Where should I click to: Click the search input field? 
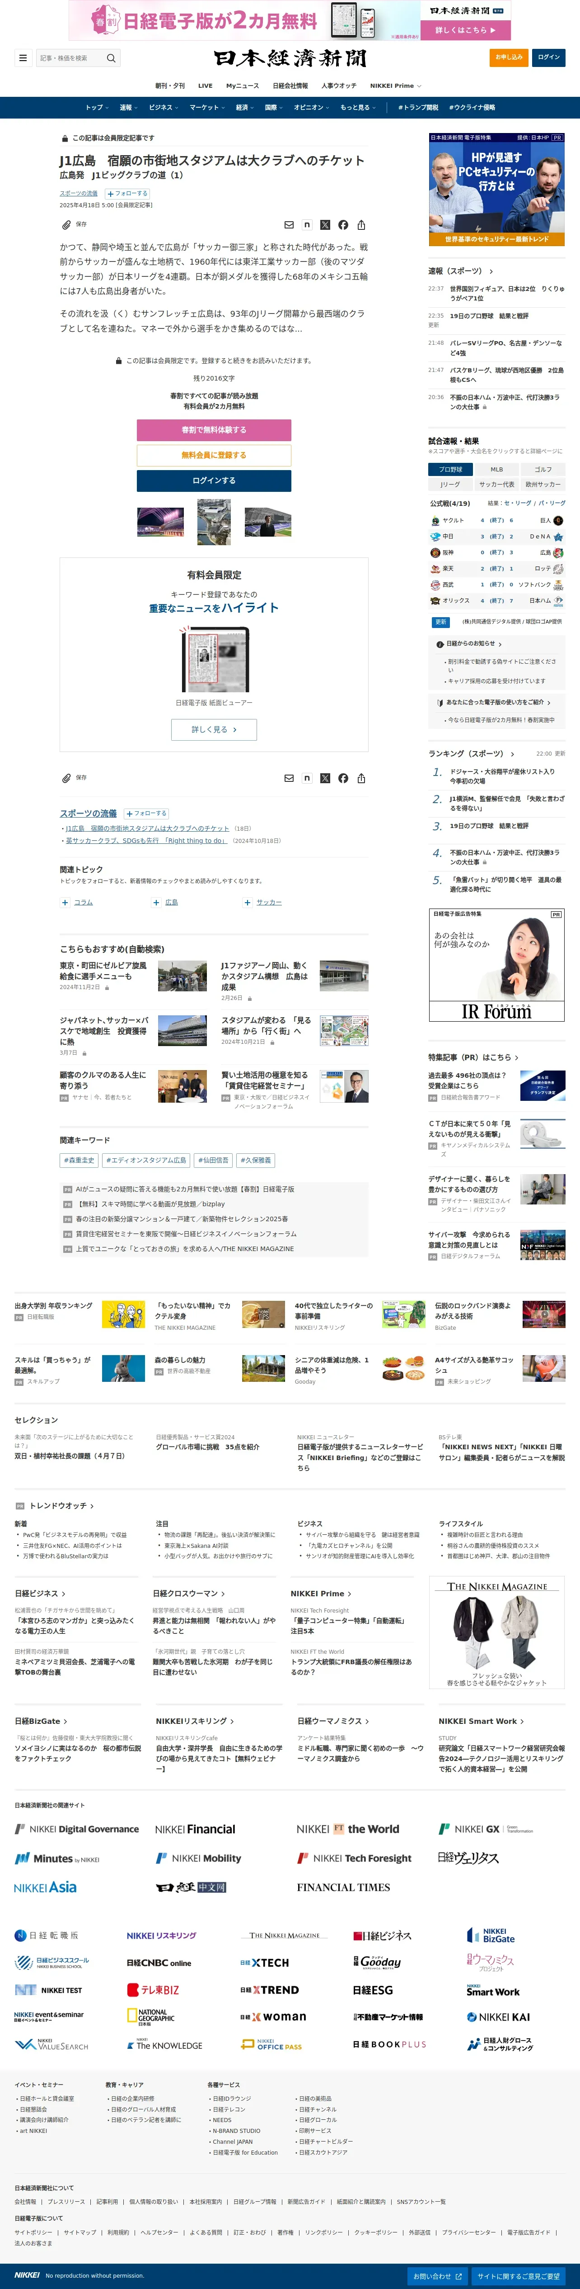pos(71,58)
